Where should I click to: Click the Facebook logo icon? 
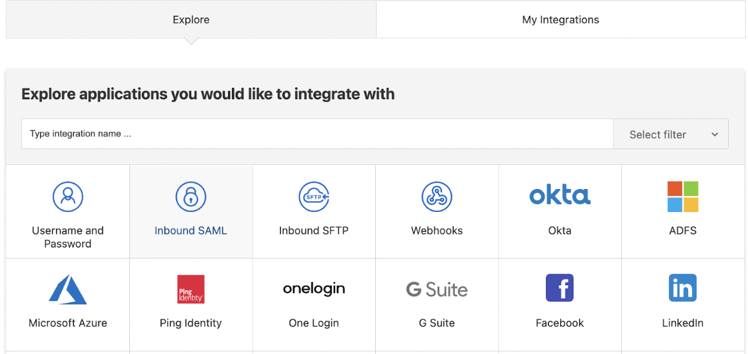pos(559,288)
